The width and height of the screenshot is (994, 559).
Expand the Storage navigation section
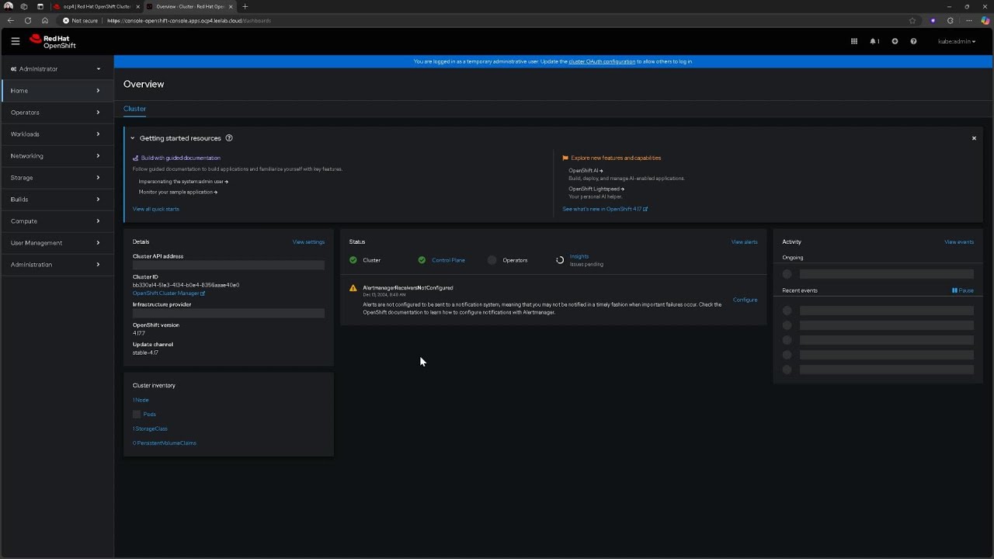click(56, 178)
